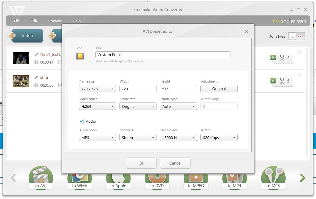
Task: Confirm preset with OK button
Action: click(141, 163)
